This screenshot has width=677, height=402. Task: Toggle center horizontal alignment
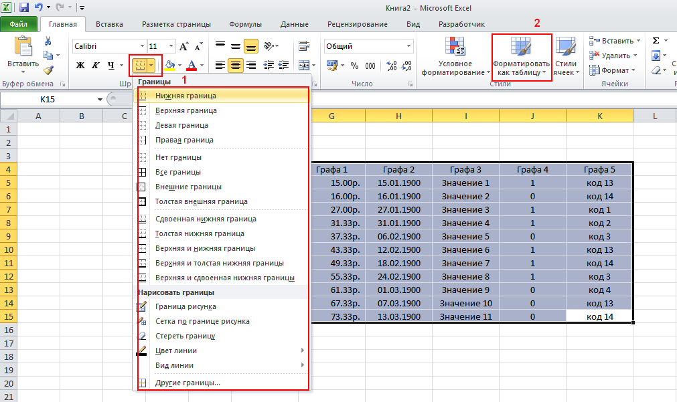tap(236, 66)
